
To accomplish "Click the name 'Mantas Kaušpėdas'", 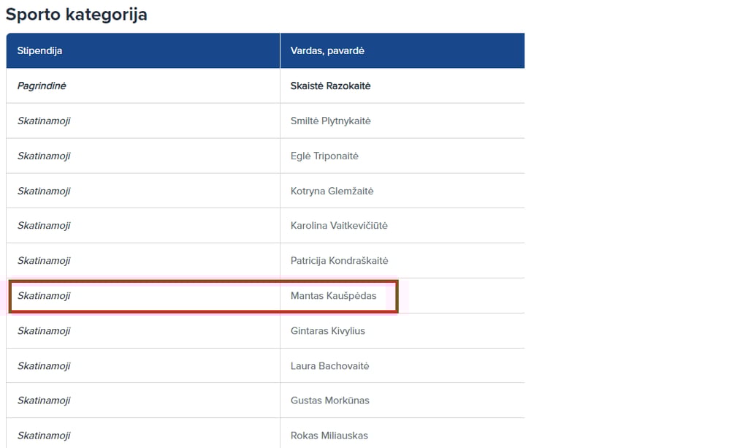I will pos(333,296).
